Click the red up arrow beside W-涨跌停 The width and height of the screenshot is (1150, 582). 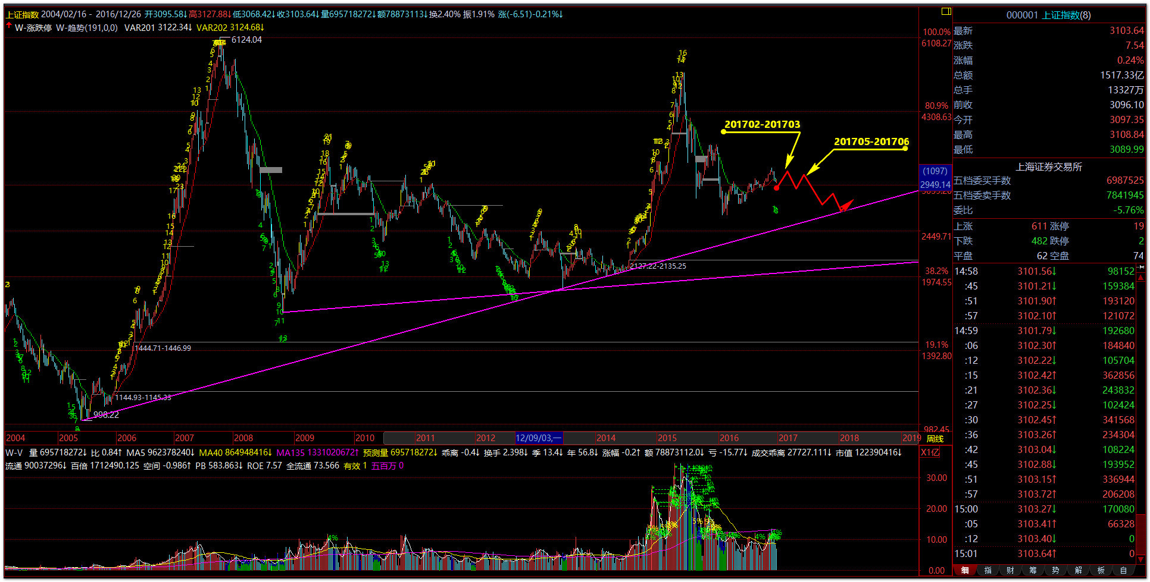coord(9,27)
